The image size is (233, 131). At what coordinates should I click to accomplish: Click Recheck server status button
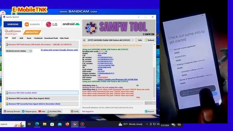coord(19,51)
